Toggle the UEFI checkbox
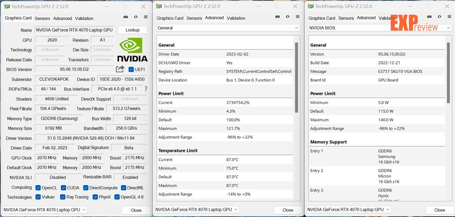Image resolution: width=455 pixels, height=217 pixels. (131, 69)
